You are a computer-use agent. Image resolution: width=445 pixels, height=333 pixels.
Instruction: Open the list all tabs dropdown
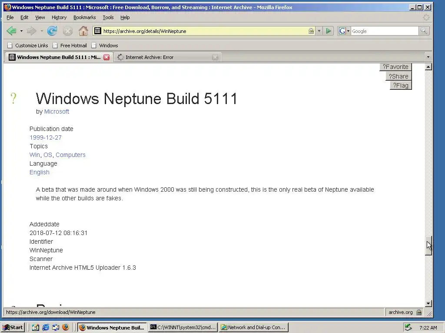coord(428,57)
